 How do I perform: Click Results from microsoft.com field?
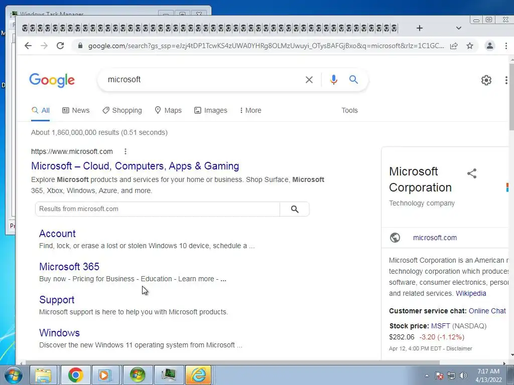[x=157, y=209]
